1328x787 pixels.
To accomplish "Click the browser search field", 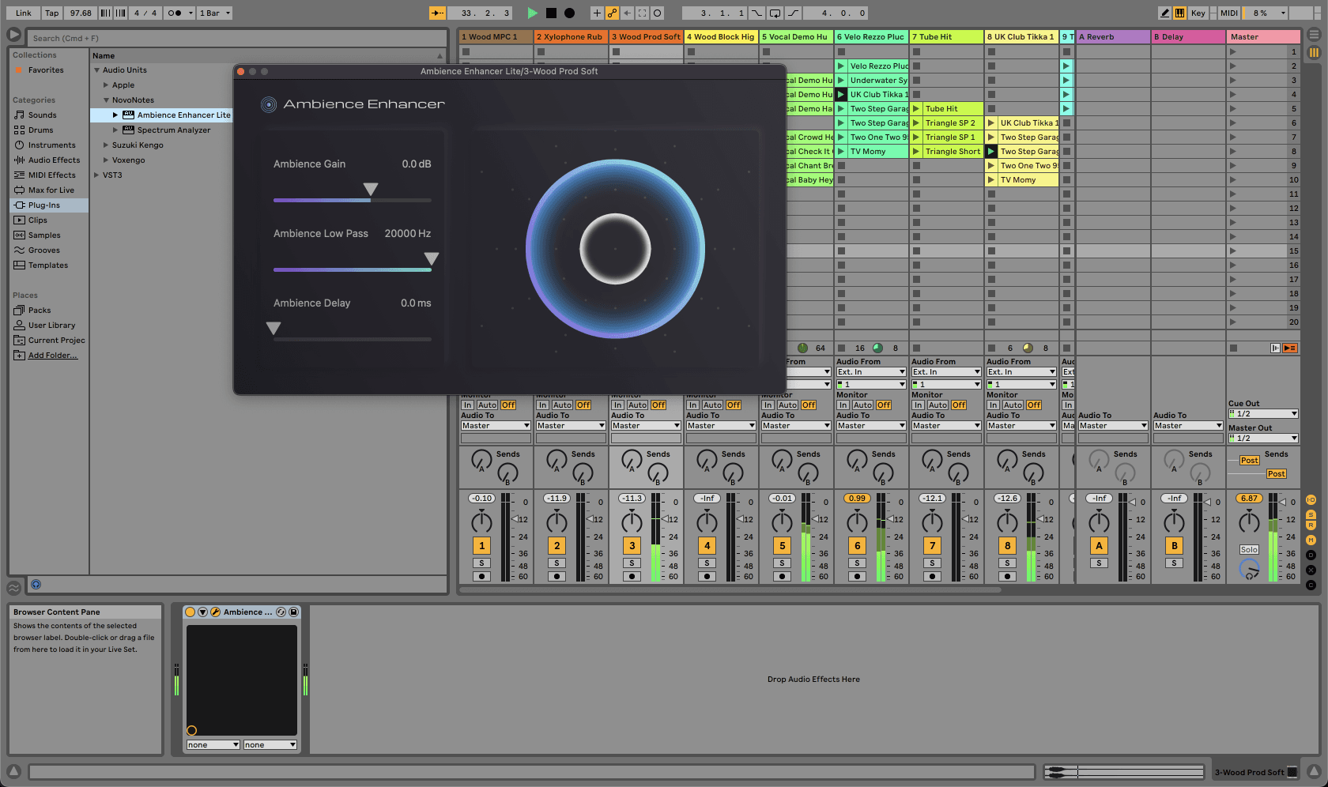I will tap(237, 38).
